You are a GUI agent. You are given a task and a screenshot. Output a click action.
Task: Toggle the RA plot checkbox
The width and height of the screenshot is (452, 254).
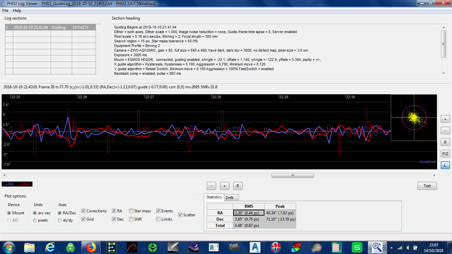(x=114, y=211)
